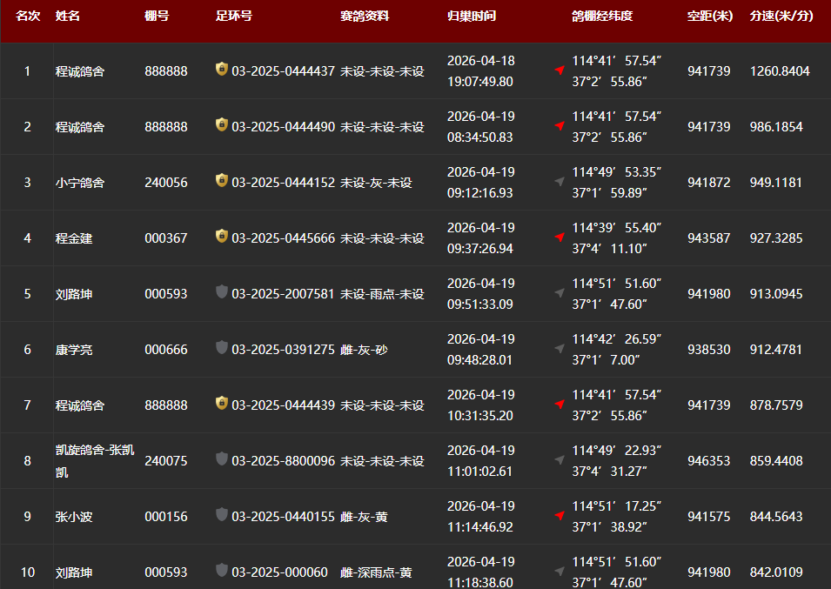Image resolution: width=831 pixels, height=589 pixels.
Task: Click the red location arrow in rank 1 row
Action: (x=560, y=70)
